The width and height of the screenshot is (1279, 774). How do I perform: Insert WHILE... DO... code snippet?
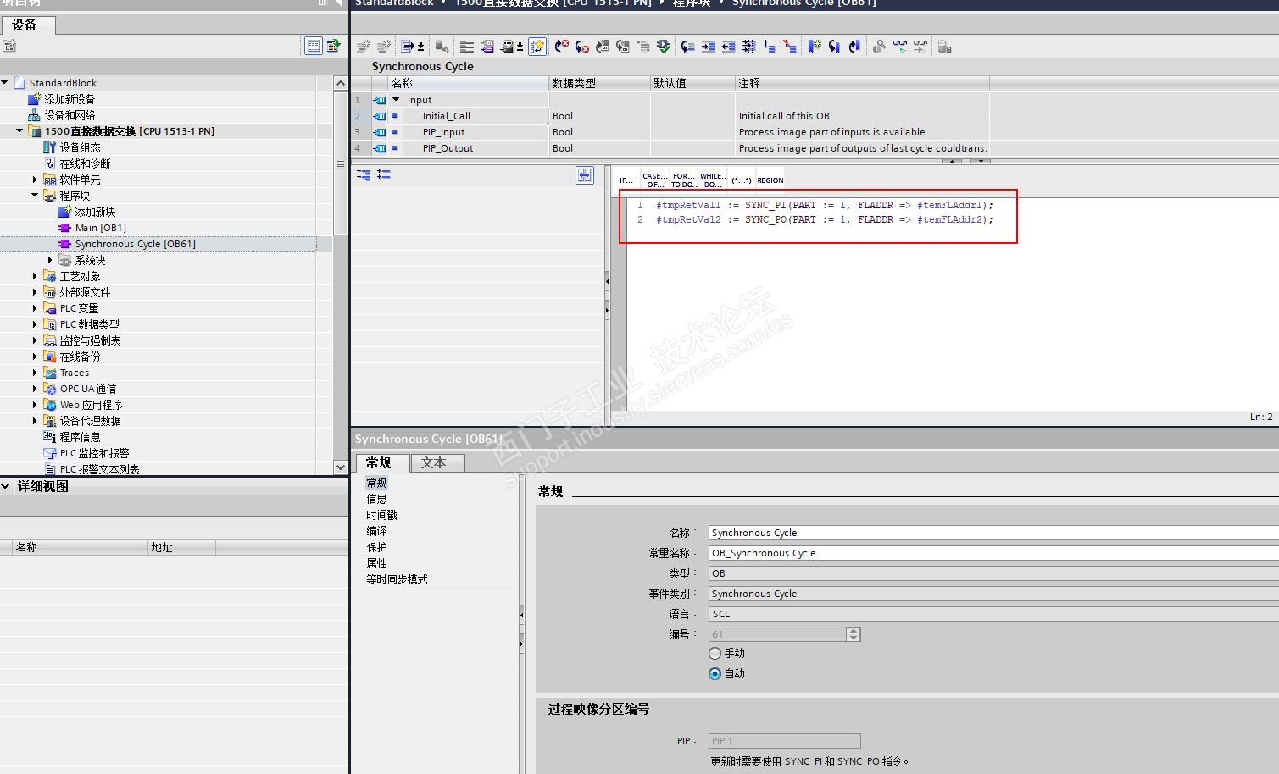pyautogui.click(x=712, y=180)
